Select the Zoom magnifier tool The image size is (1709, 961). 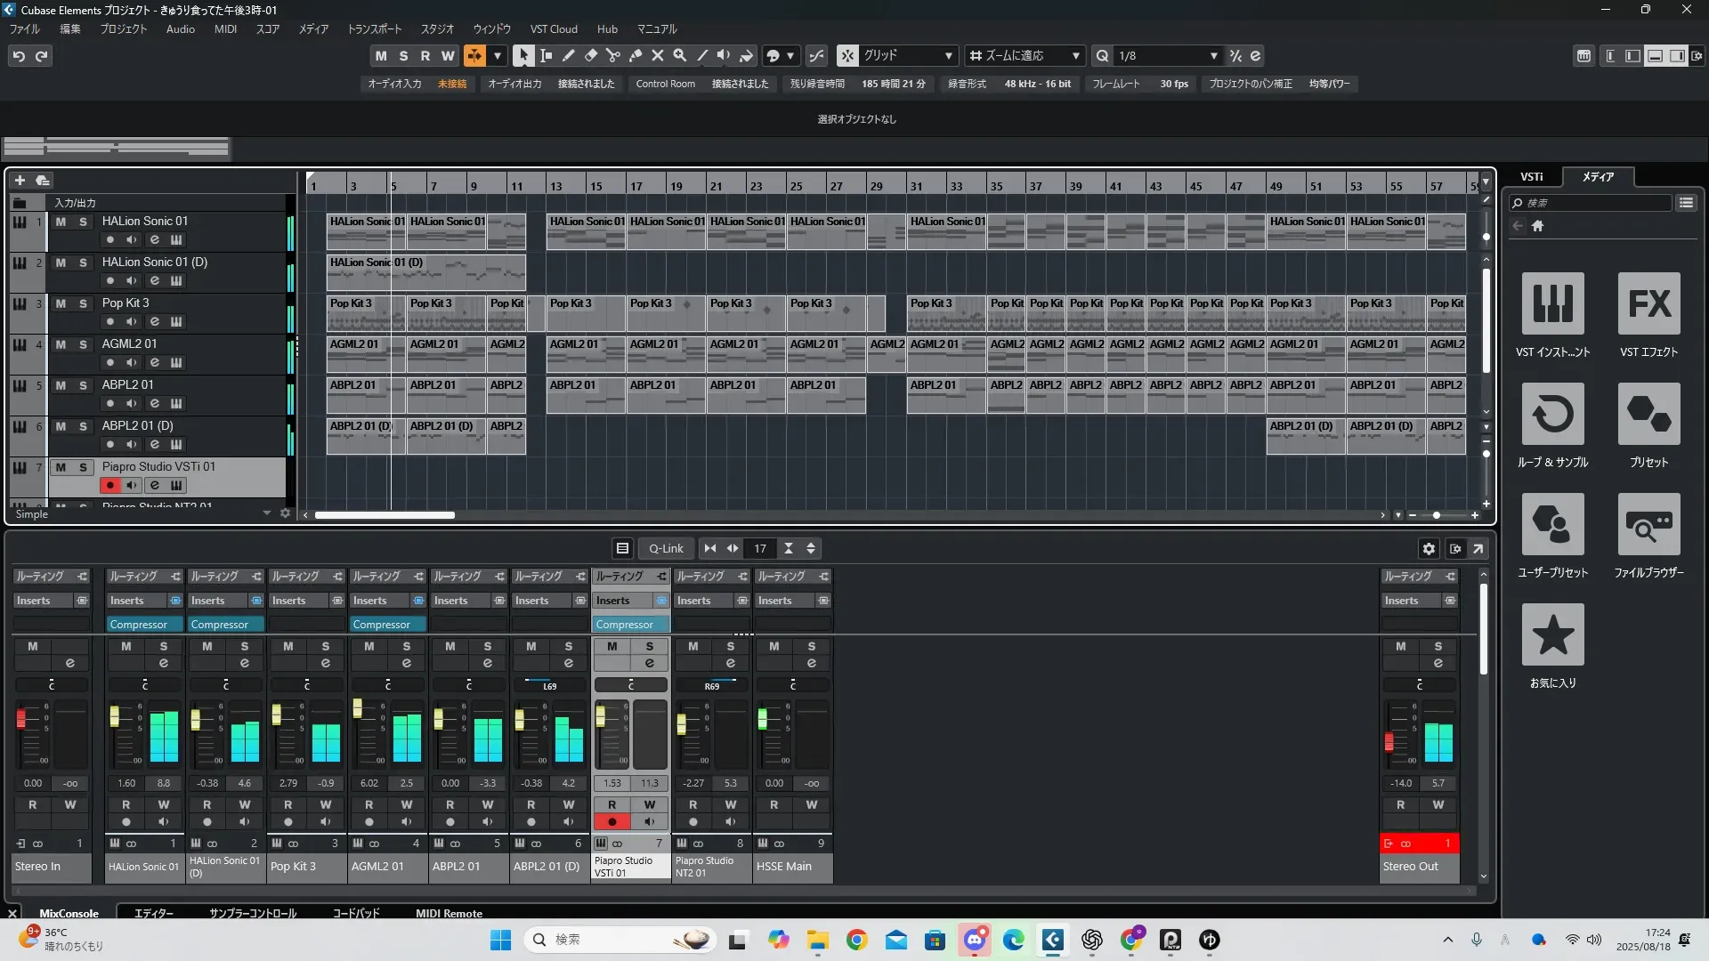point(679,55)
